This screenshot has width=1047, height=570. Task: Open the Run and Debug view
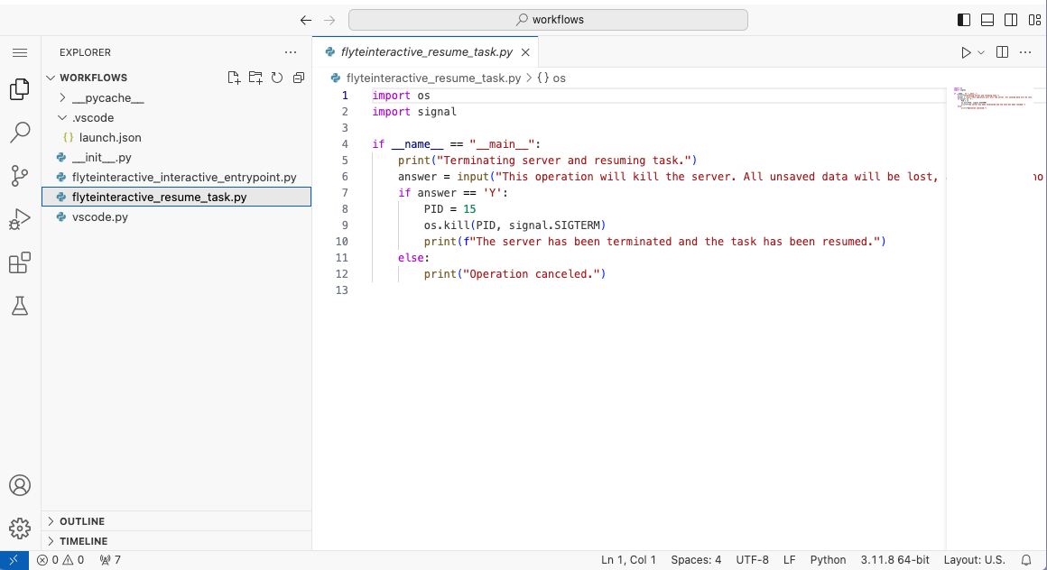(x=20, y=220)
